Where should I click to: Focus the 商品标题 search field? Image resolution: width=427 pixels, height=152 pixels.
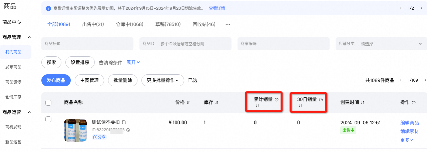tap(87, 44)
